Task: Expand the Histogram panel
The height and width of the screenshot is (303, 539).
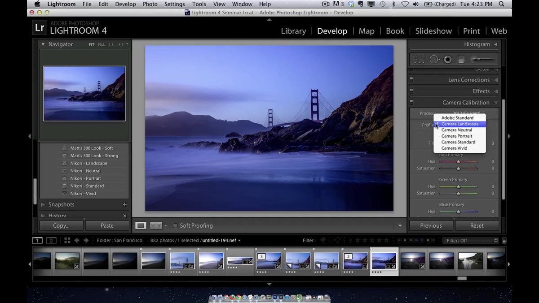Action: pyautogui.click(x=496, y=44)
